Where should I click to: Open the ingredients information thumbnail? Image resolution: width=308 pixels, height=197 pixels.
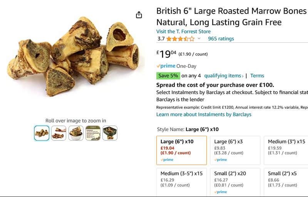coord(93,133)
